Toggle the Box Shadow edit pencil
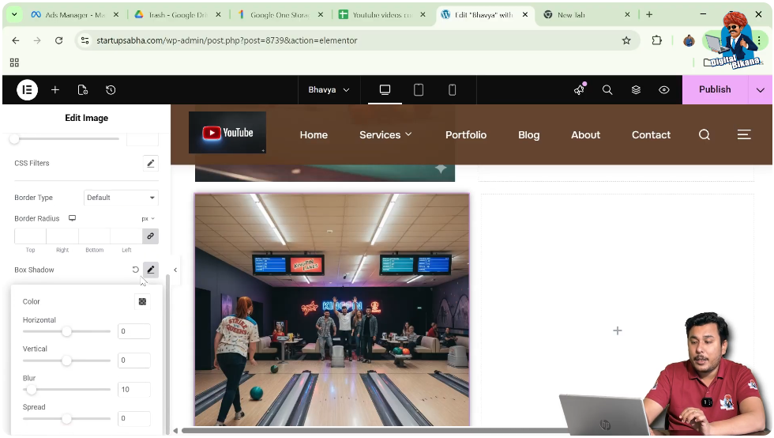The height and width of the screenshot is (438, 774). 150,270
